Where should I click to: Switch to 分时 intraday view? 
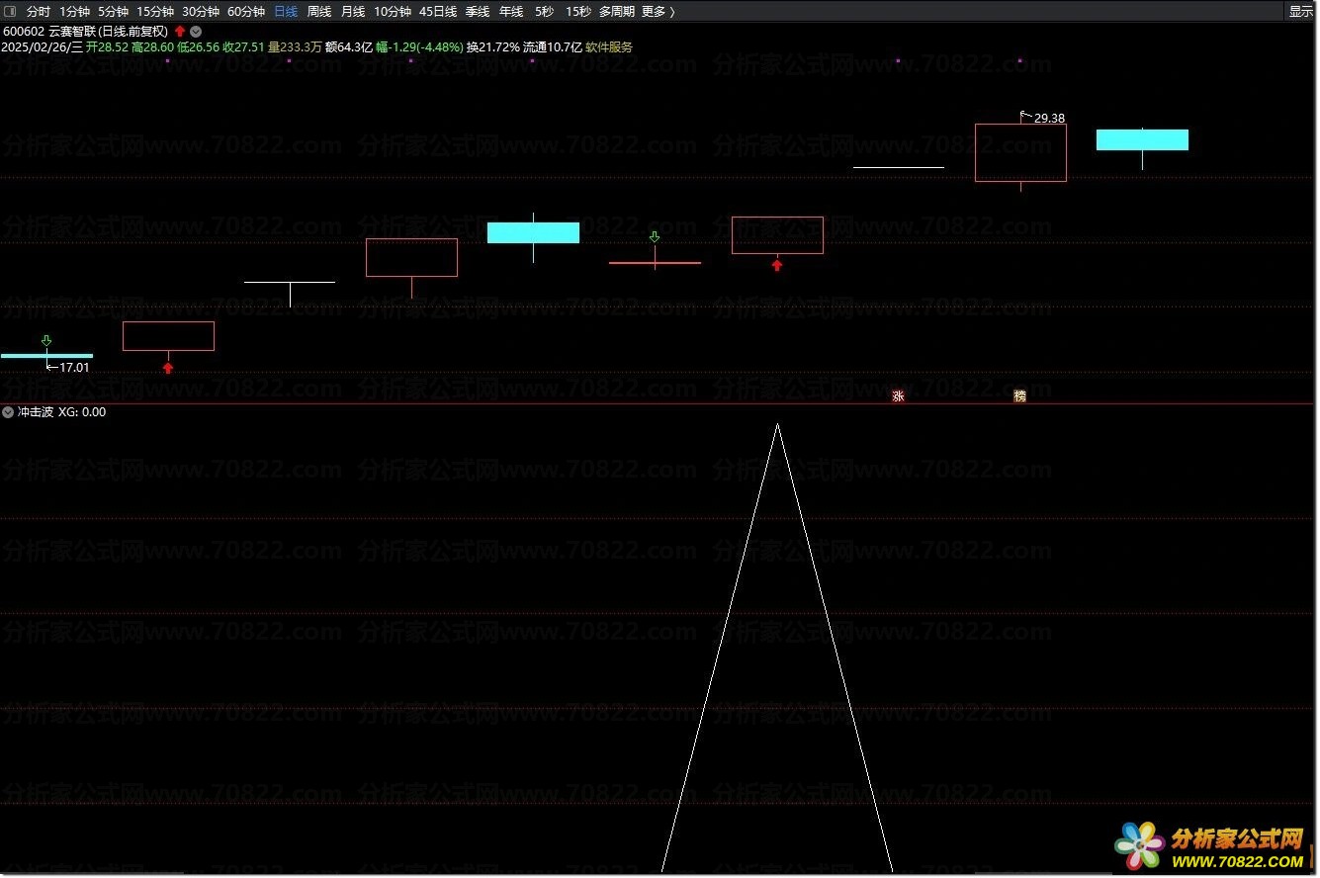[39, 12]
